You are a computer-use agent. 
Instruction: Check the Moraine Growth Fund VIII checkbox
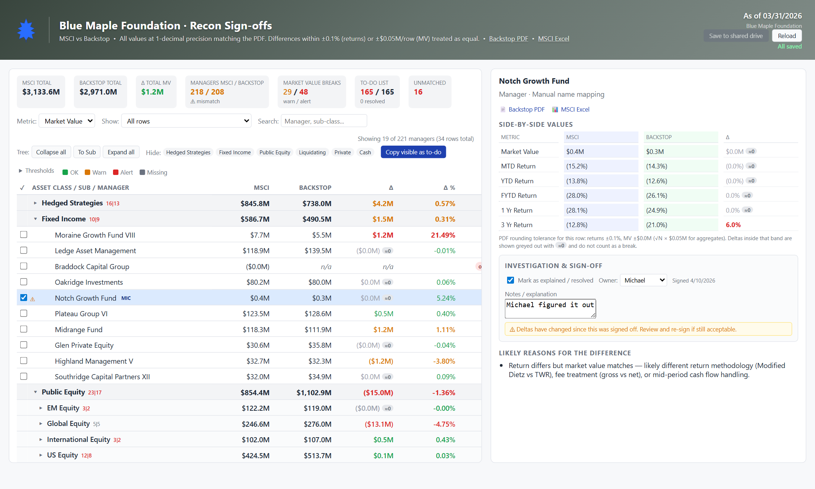pos(24,235)
